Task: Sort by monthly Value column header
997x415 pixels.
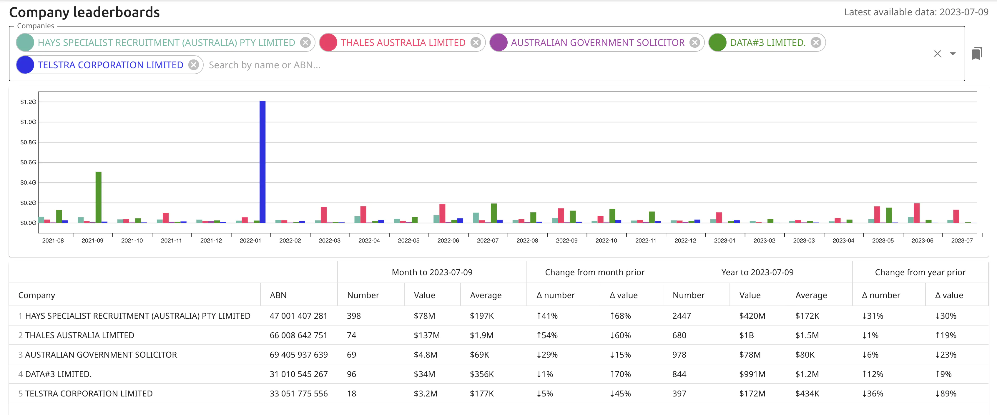Action: point(424,296)
